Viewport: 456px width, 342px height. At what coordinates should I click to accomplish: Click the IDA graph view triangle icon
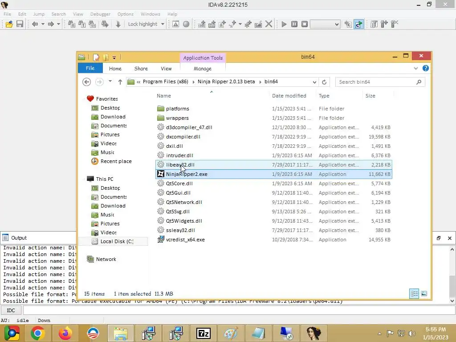pyautogui.click(x=175, y=24)
